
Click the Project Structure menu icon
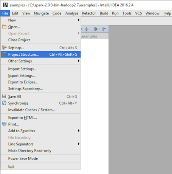click(4, 55)
